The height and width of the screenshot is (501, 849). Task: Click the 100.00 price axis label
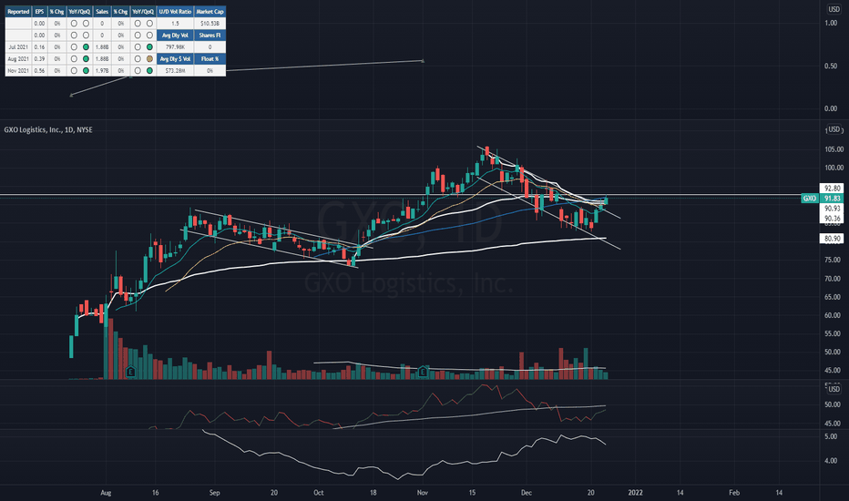click(834, 168)
